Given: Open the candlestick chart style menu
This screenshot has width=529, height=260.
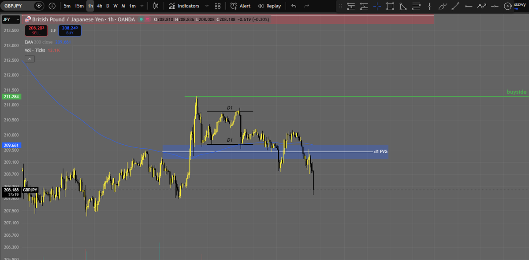Looking at the screenshot, I should tap(156, 6).
